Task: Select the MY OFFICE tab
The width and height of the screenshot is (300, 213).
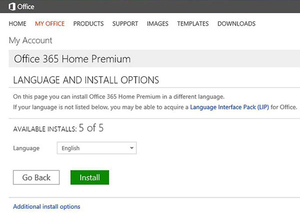Action: (50, 24)
